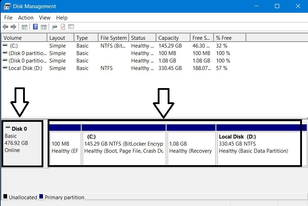Click the Back arrow toolbar icon
308x206 pixels.
pos(5,27)
